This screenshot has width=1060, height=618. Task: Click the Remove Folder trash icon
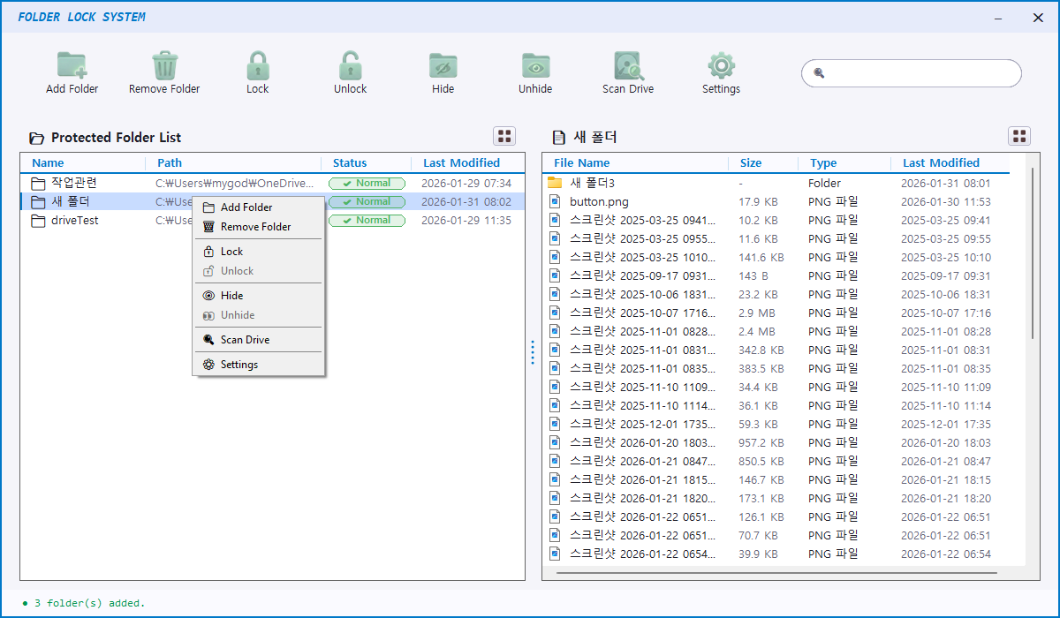164,65
